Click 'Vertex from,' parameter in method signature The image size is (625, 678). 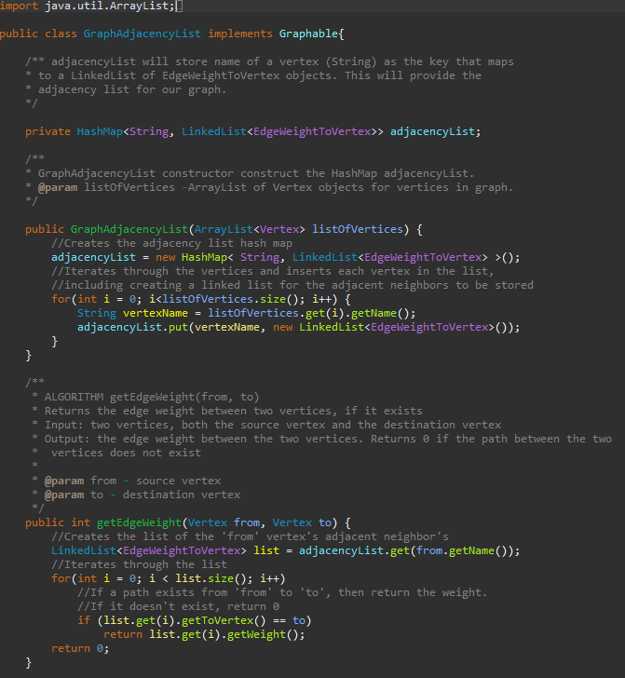point(226,522)
